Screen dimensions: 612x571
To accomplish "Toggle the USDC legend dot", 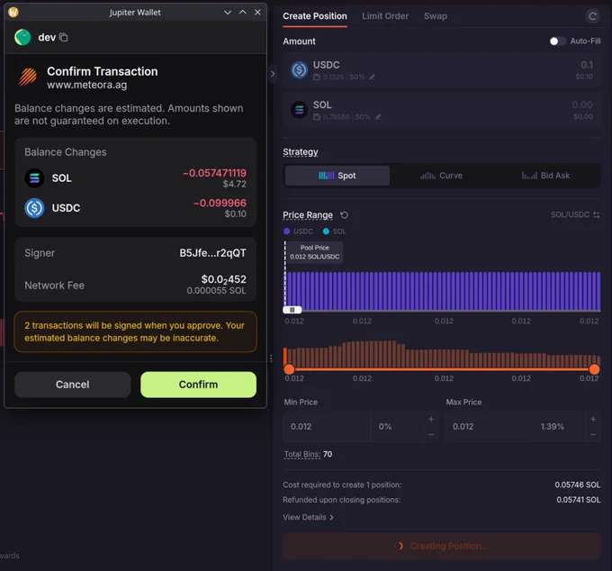I will pyautogui.click(x=287, y=231).
